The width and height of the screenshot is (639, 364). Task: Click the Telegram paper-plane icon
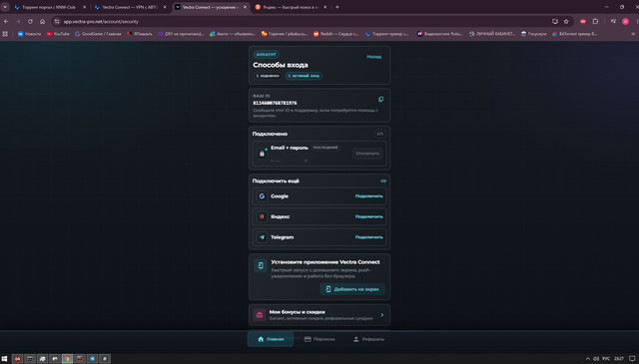click(262, 237)
